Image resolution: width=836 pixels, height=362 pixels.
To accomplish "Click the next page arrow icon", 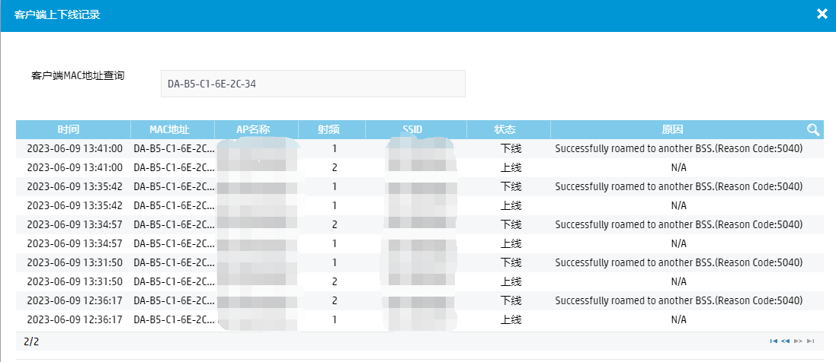I will tap(798, 341).
